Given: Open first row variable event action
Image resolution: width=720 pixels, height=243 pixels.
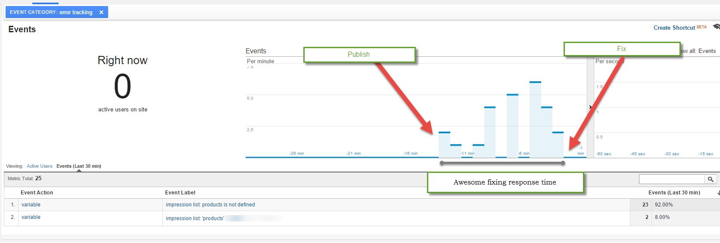Looking at the screenshot, I should pos(31,205).
